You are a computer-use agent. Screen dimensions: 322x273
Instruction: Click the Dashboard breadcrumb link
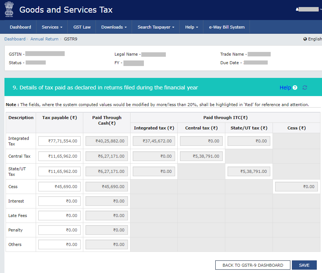(x=15, y=39)
